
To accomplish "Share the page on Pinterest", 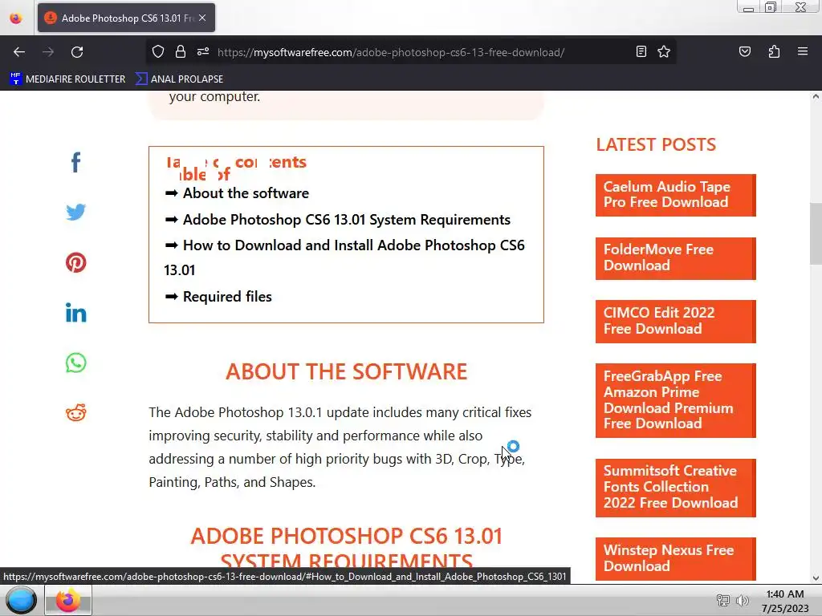I will (75, 262).
